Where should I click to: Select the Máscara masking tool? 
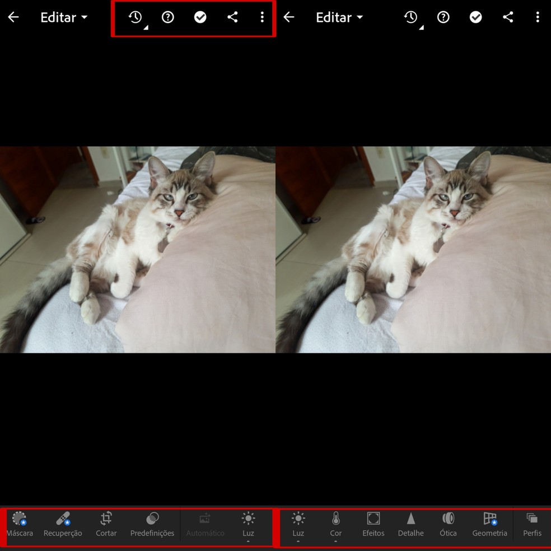click(x=20, y=524)
